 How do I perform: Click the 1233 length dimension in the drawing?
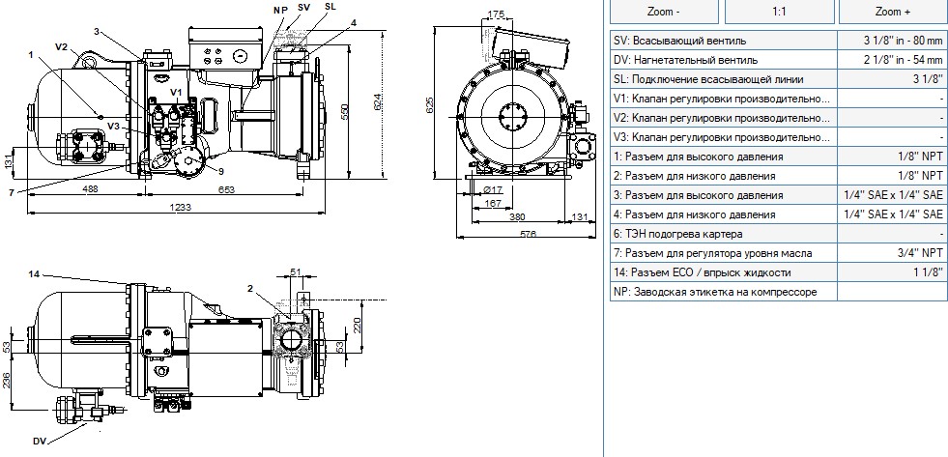[x=180, y=207]
